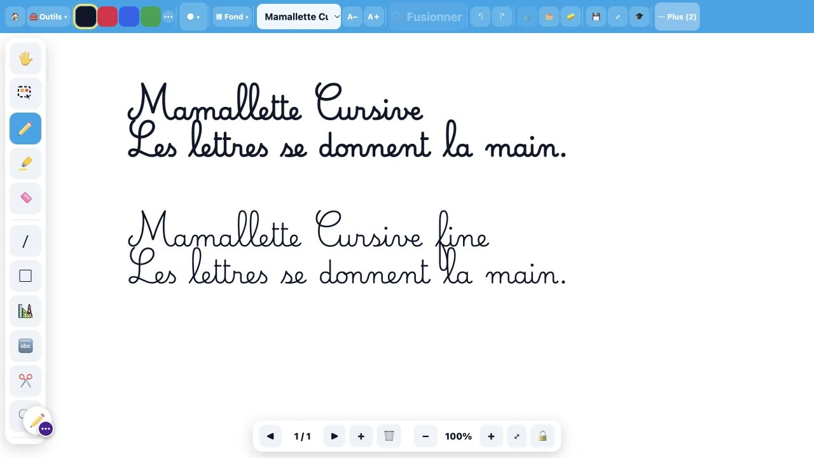
Task: Choose the green color swatch
Action: tap(151, 17)
